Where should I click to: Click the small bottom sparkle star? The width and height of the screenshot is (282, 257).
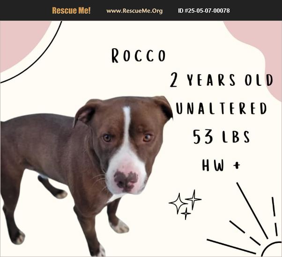click(186, 213)
